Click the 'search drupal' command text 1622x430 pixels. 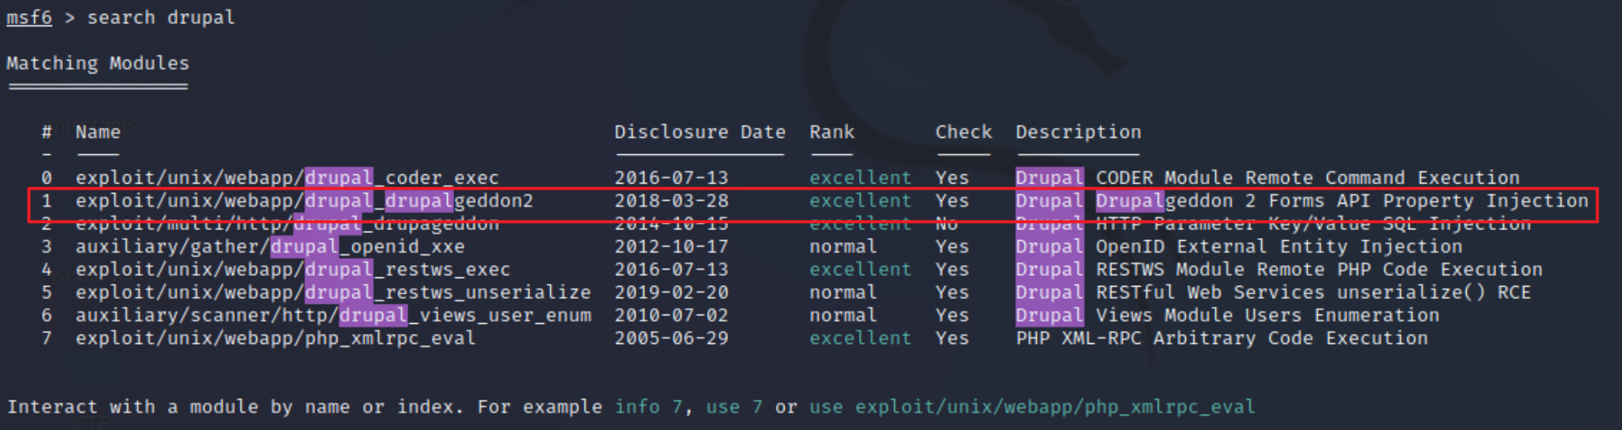[161, 17]
